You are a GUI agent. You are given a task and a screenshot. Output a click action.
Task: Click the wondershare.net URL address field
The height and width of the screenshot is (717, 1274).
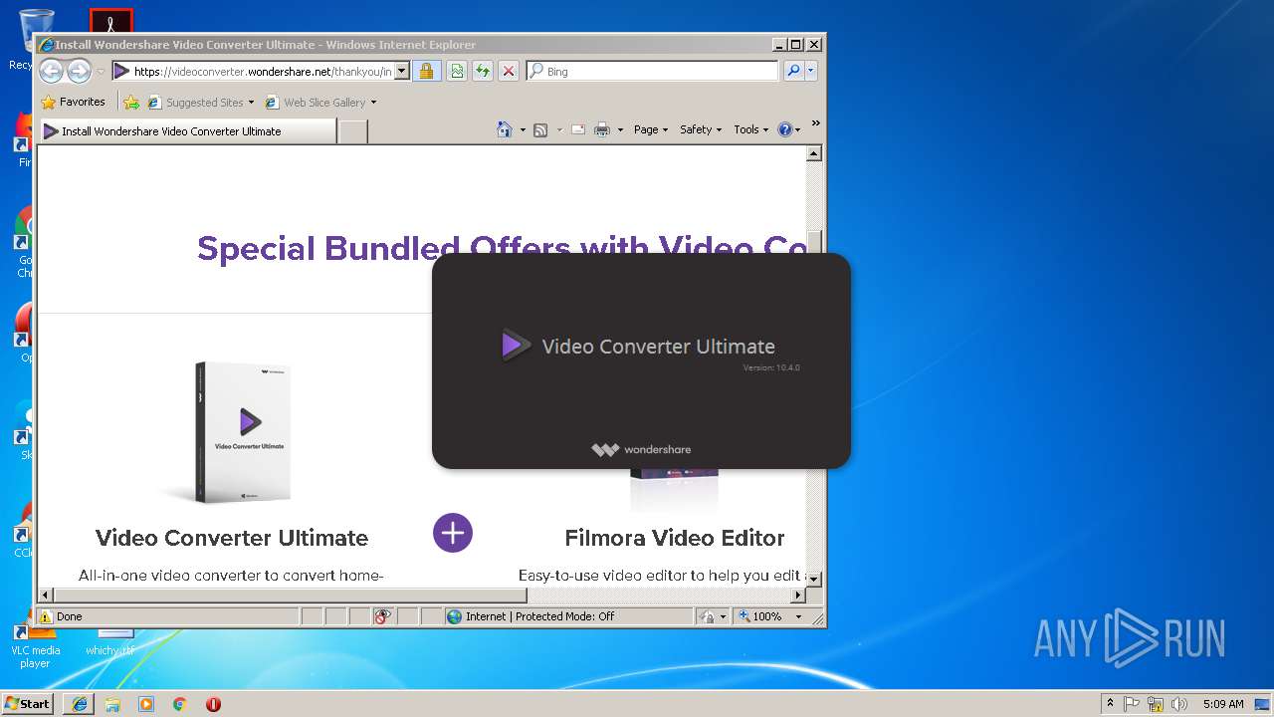pos(253,71)
